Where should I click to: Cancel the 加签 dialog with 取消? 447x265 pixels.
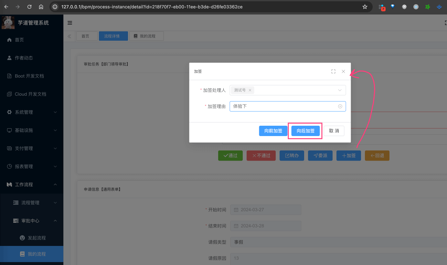pyautogui.click(x=334, y=131)
